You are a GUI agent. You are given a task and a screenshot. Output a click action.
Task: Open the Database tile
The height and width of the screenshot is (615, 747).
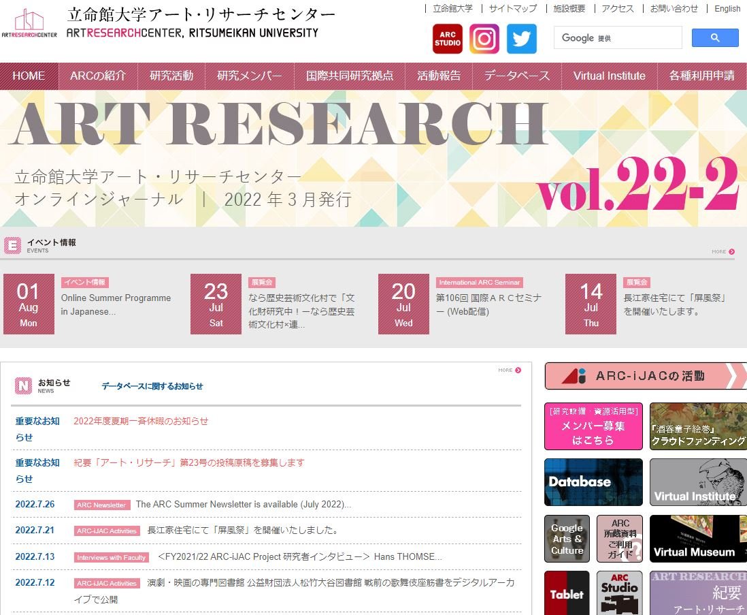coord(593,482)
